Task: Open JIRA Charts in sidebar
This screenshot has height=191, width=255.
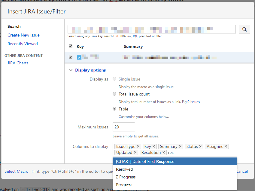Action: click(18, 63)
